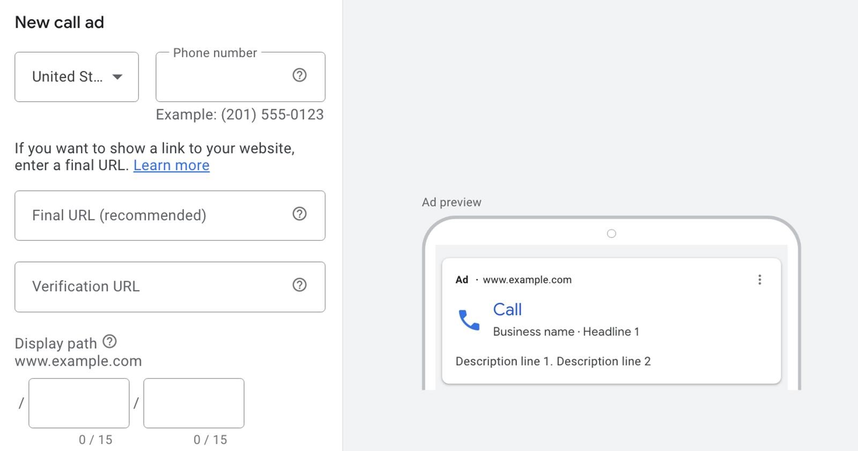Tap the blue phone icon in ad preview
858x451 pixels.
[469, 320]
